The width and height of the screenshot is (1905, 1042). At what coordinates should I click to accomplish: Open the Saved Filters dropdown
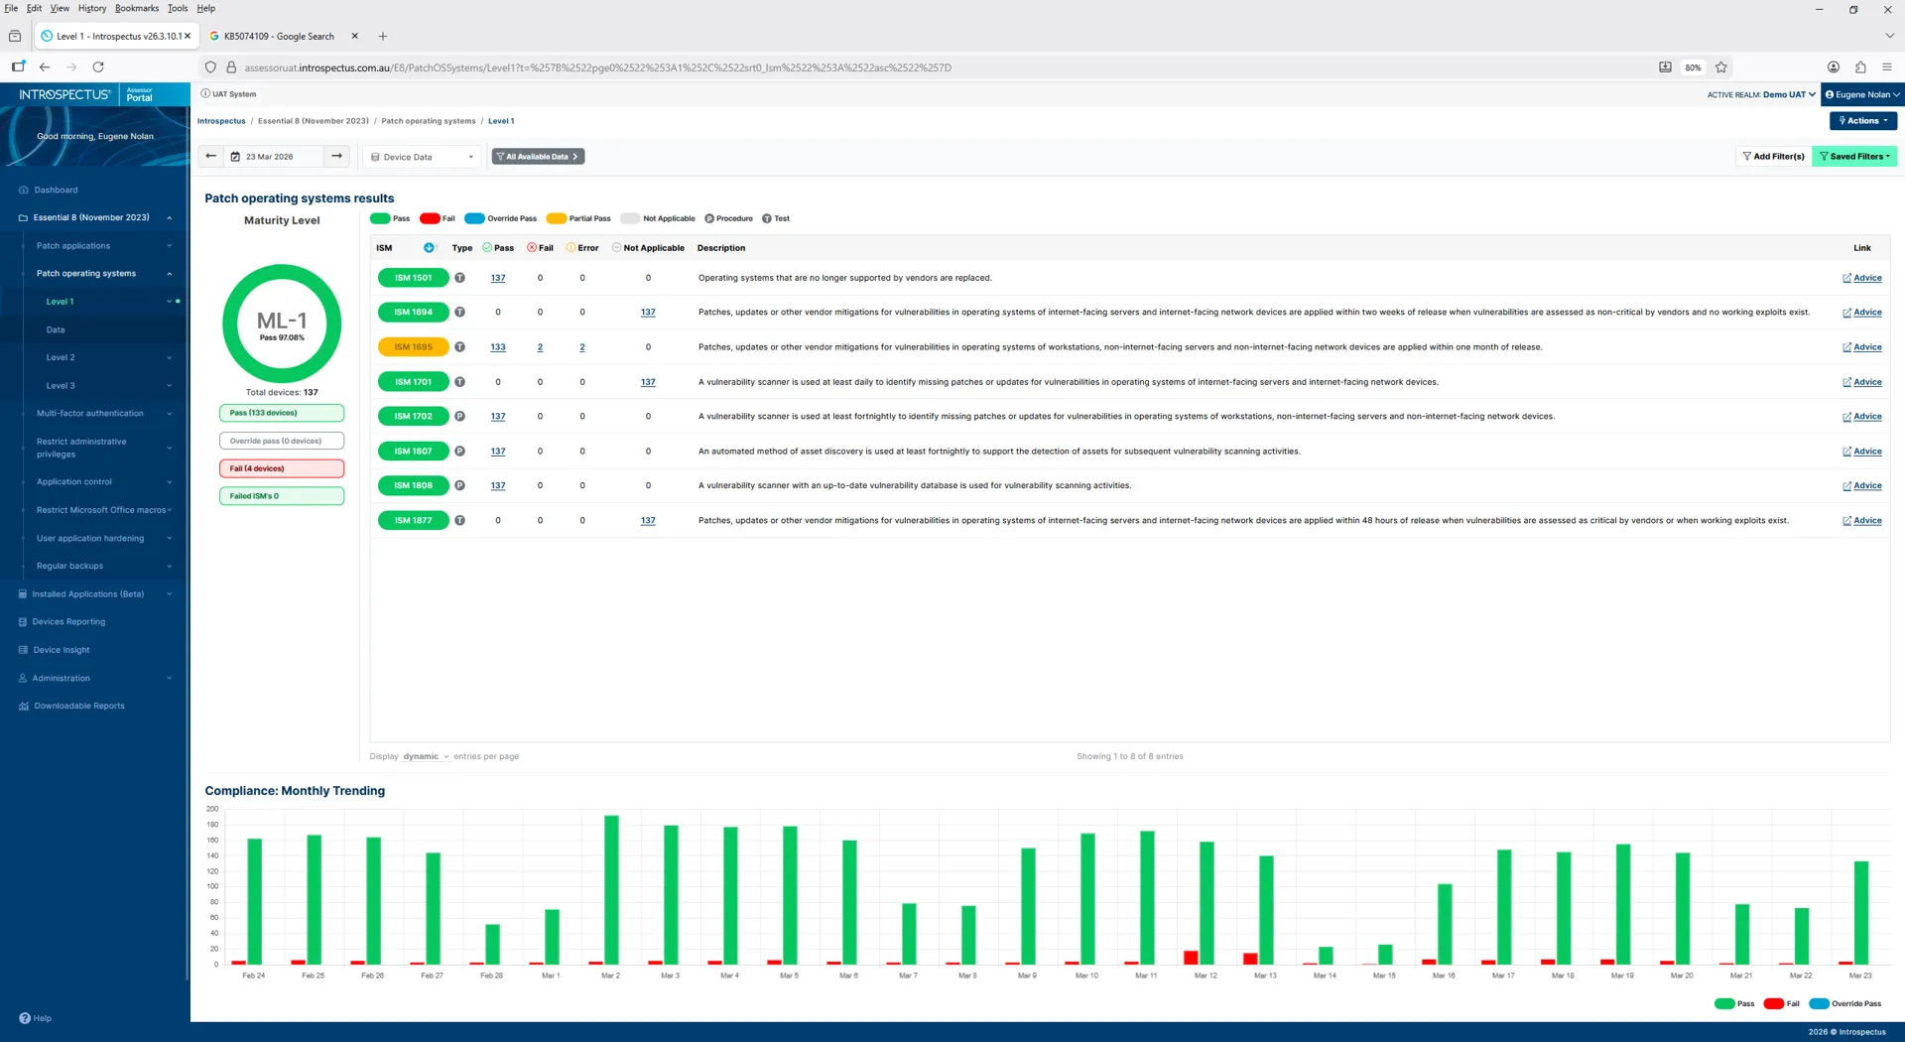(x=1853, y=157)
